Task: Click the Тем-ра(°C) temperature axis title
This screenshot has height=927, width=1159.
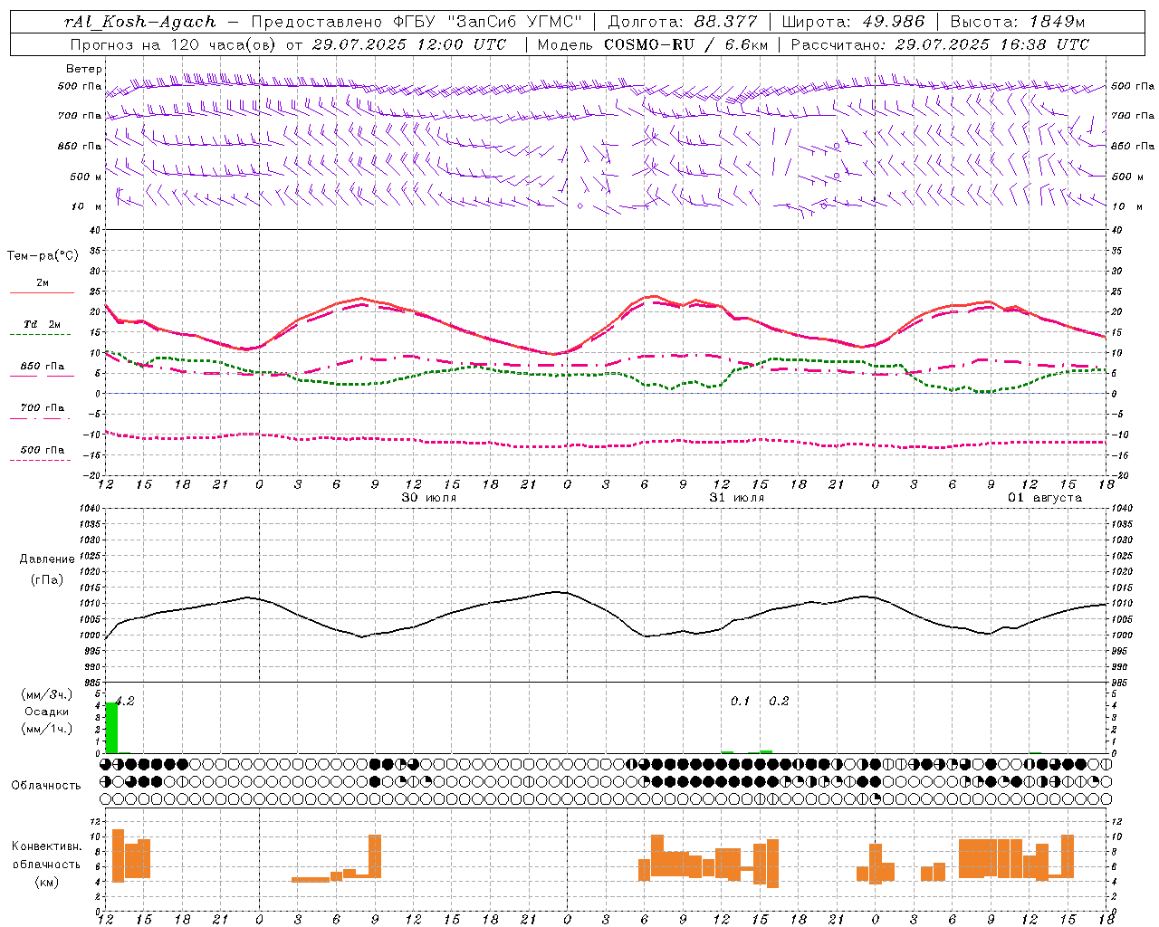Action: pyautogui.click(x=43, y=256)
